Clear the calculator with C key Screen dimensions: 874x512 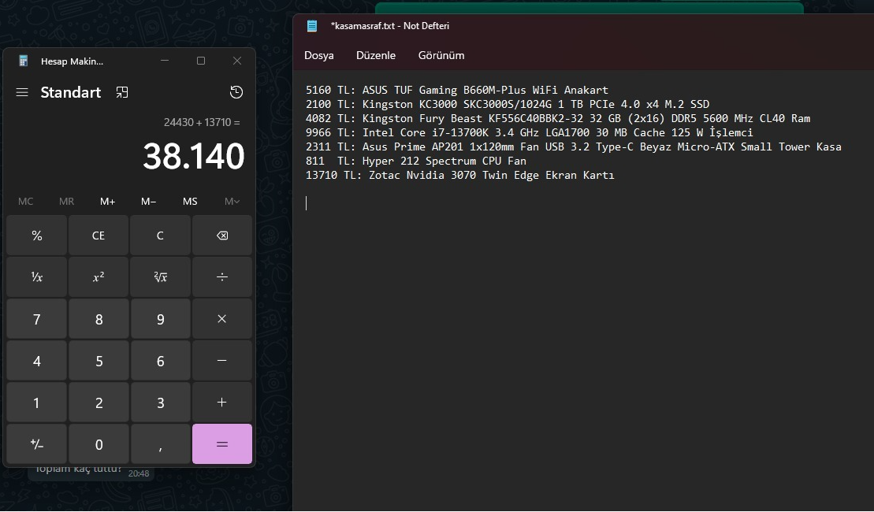click(160, 236)
